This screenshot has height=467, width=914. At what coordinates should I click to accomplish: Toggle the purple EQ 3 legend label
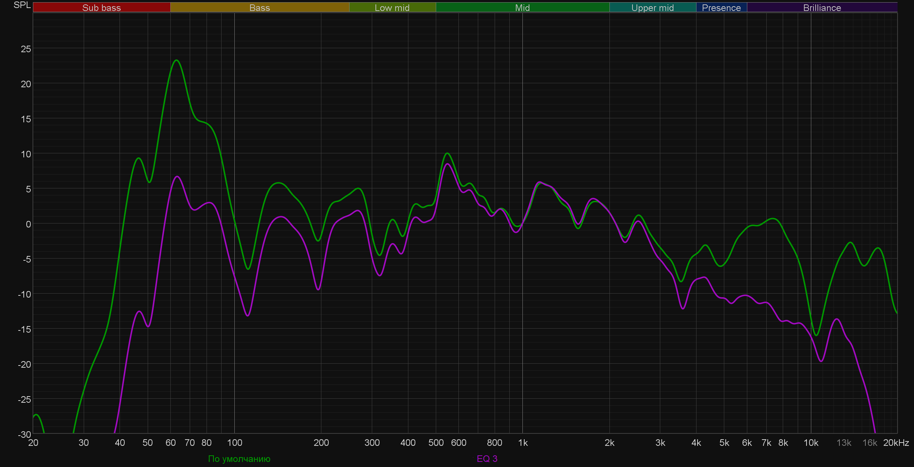[x=487, y=459]
